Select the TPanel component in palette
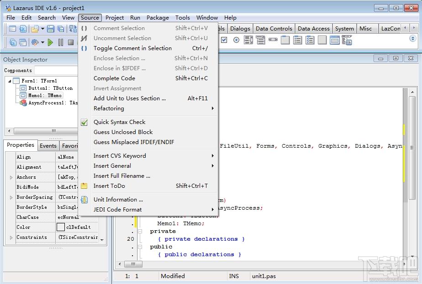This screenshot has height=284, width=422. [322, 40]
